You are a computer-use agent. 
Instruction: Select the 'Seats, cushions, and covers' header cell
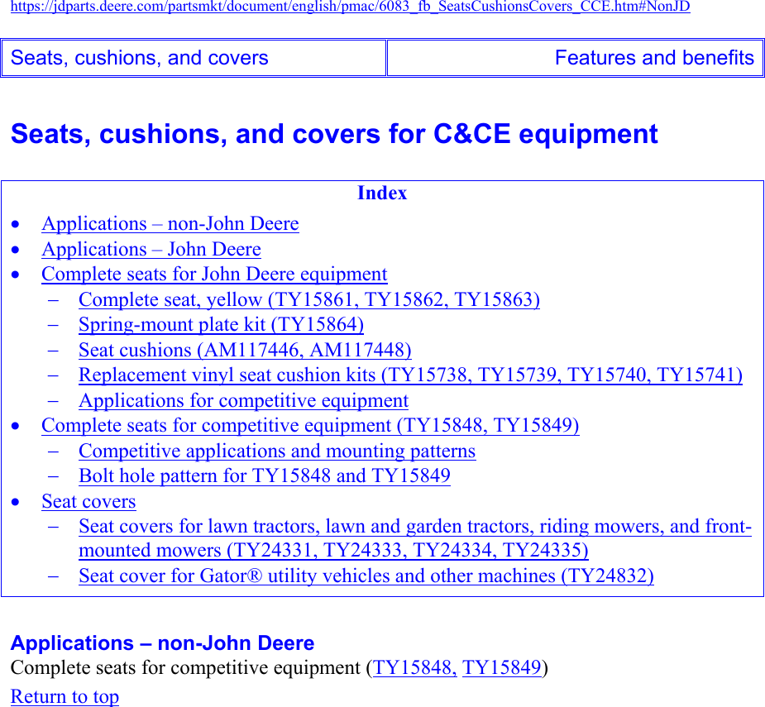[194, 58]
